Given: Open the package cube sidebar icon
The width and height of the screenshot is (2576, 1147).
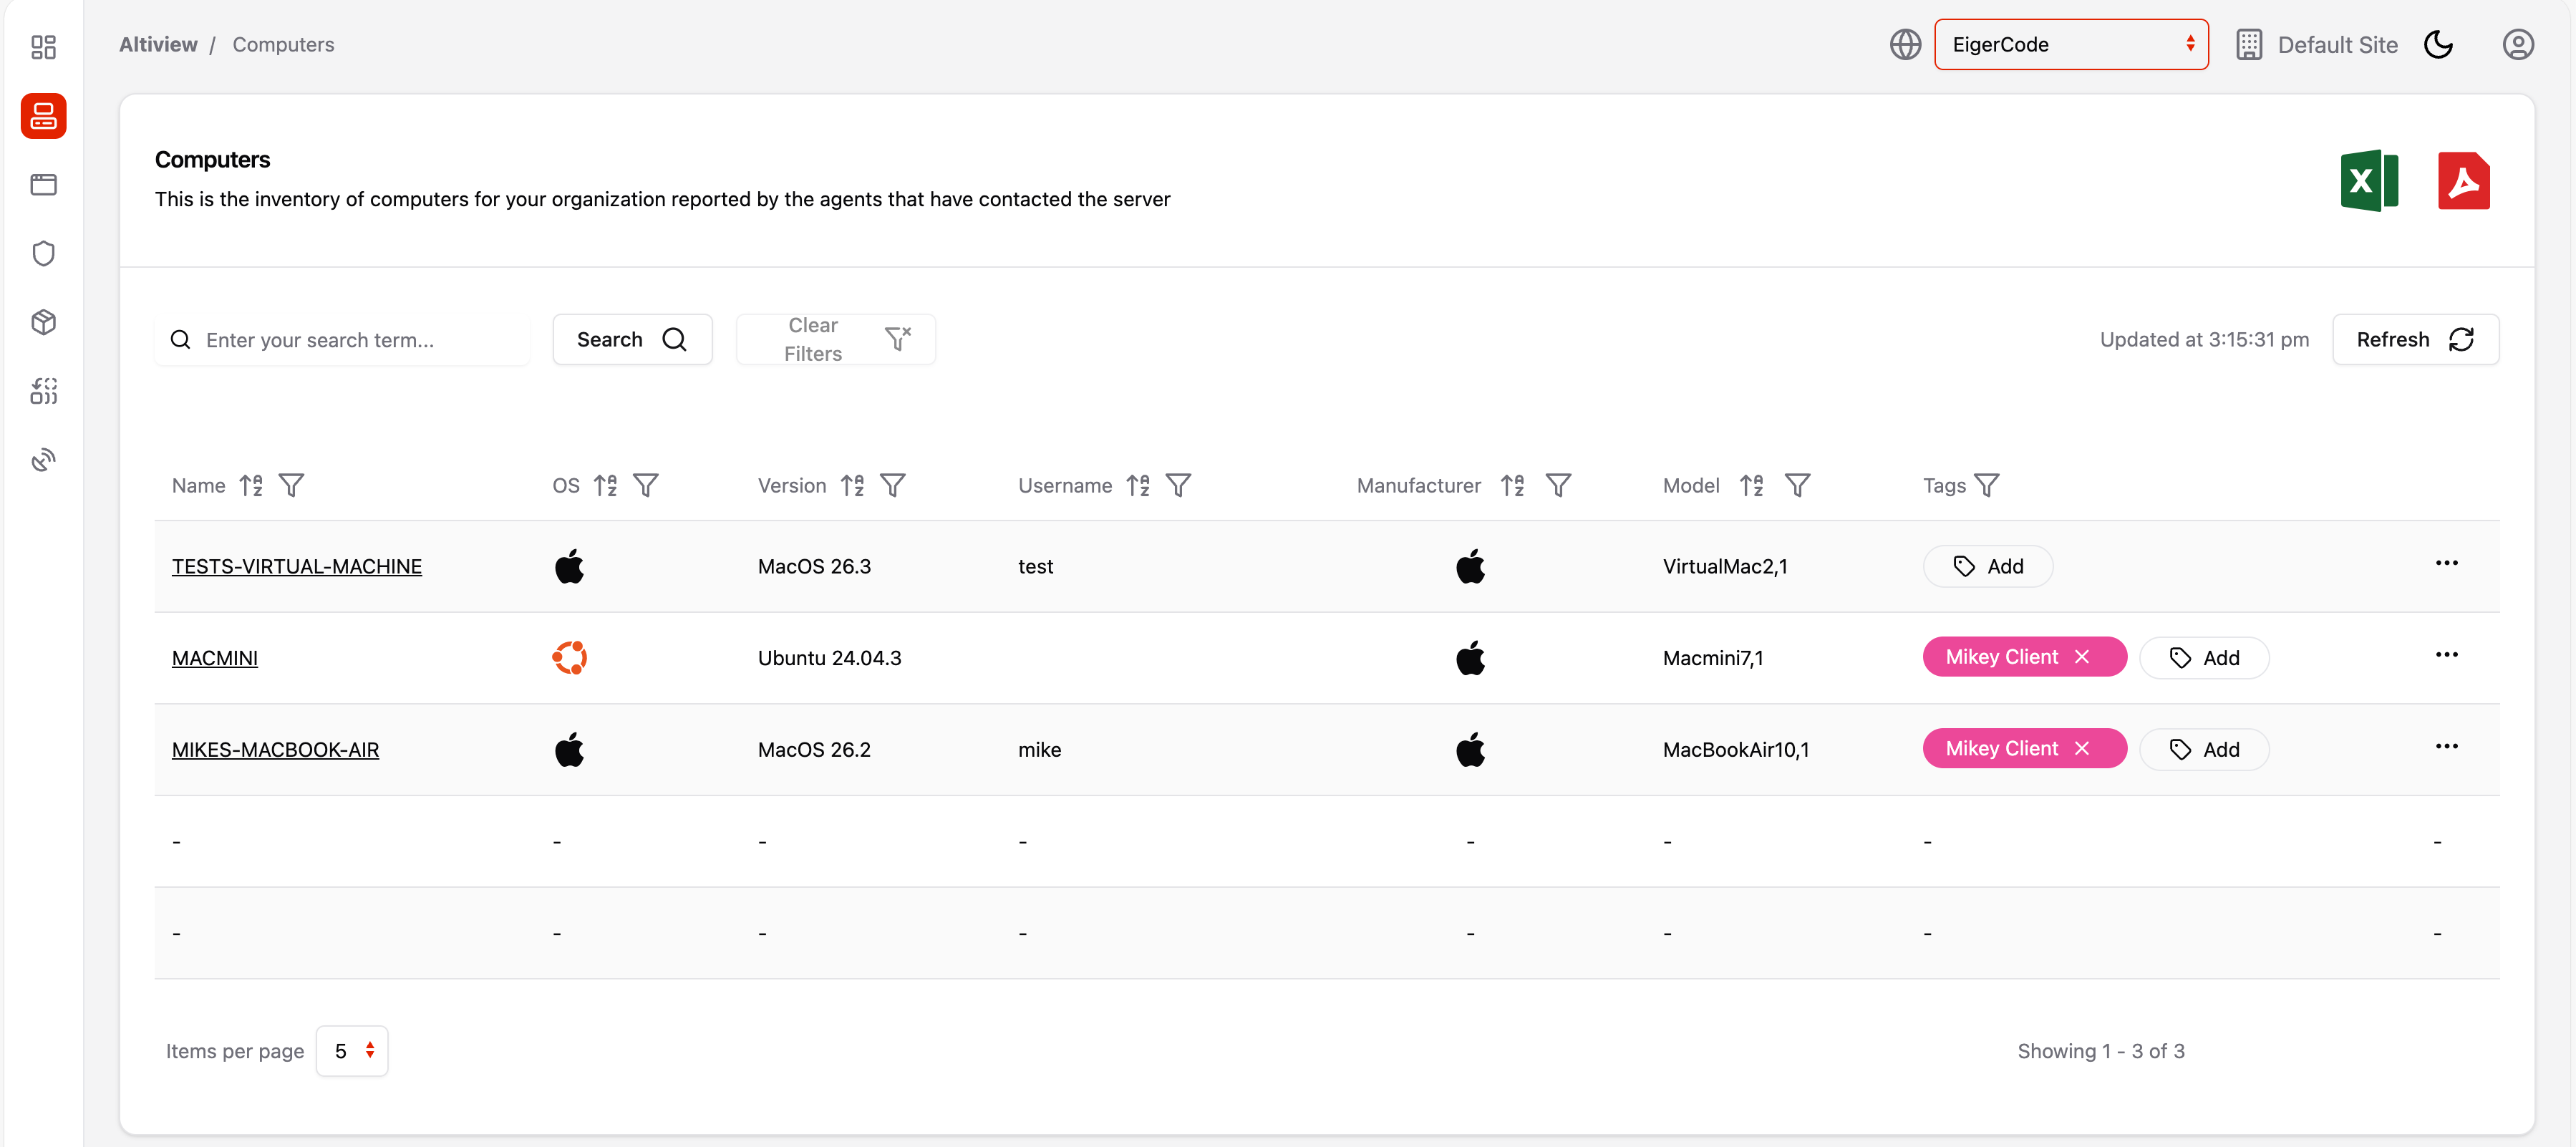Looking at the screenshot, I should pos(43,322).
